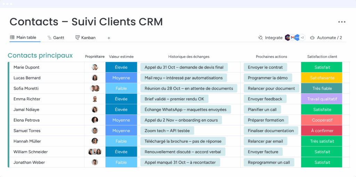
Task: Click the Contacts principaux group title
Action: coord(40,56)
